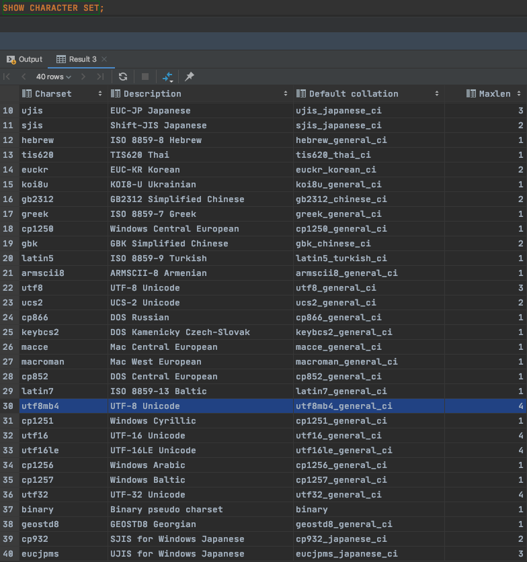Select the 'UTF-16LE Unicode' cell

(x=200, y=450)
